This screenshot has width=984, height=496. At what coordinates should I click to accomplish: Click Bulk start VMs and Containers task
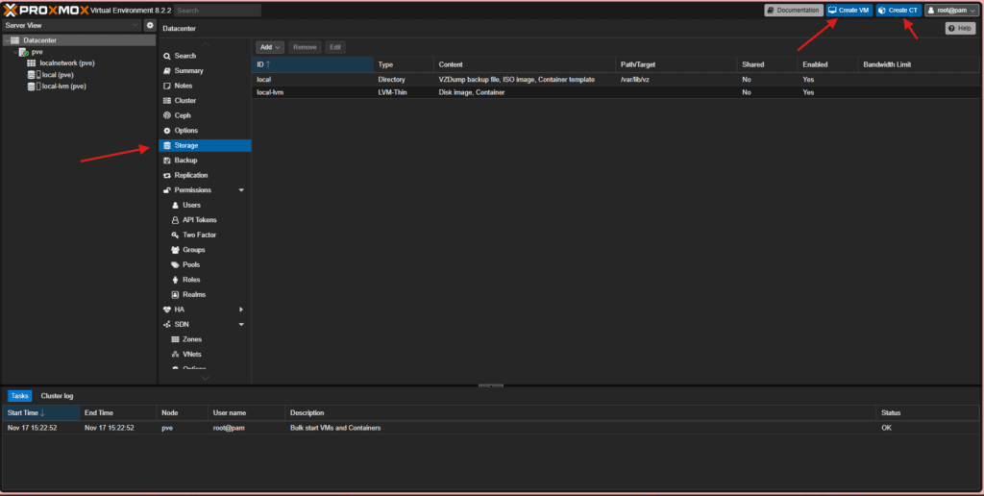point(335,428)
